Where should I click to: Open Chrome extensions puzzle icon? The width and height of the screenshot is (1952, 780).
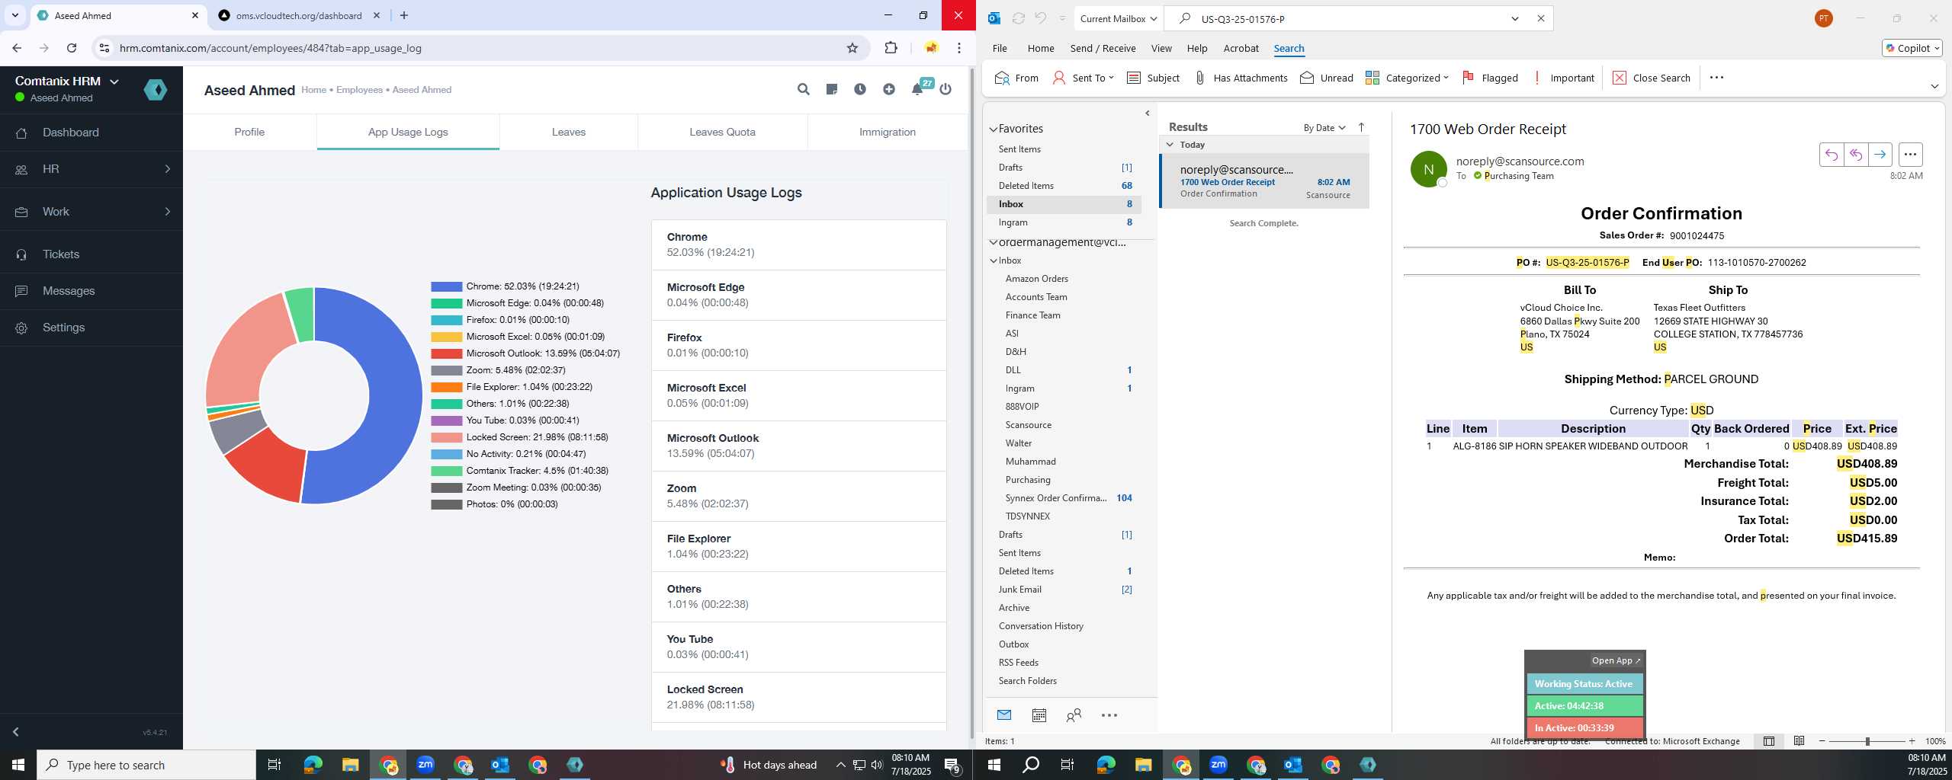891,48
